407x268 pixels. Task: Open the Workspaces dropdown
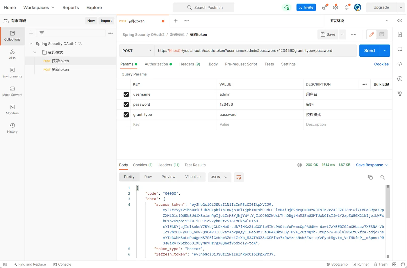[39, 8]
